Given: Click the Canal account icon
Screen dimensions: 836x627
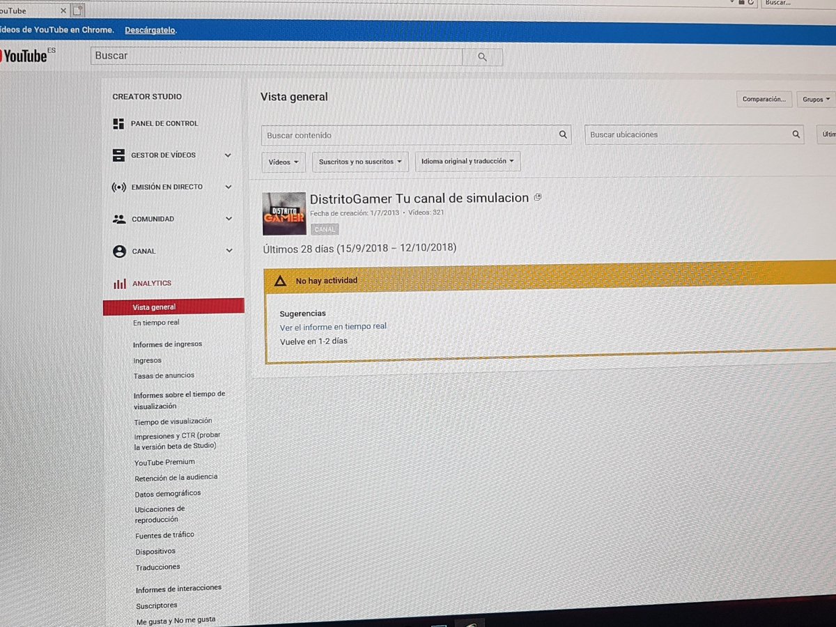Looking at the screenshot, I should point(119,251).
